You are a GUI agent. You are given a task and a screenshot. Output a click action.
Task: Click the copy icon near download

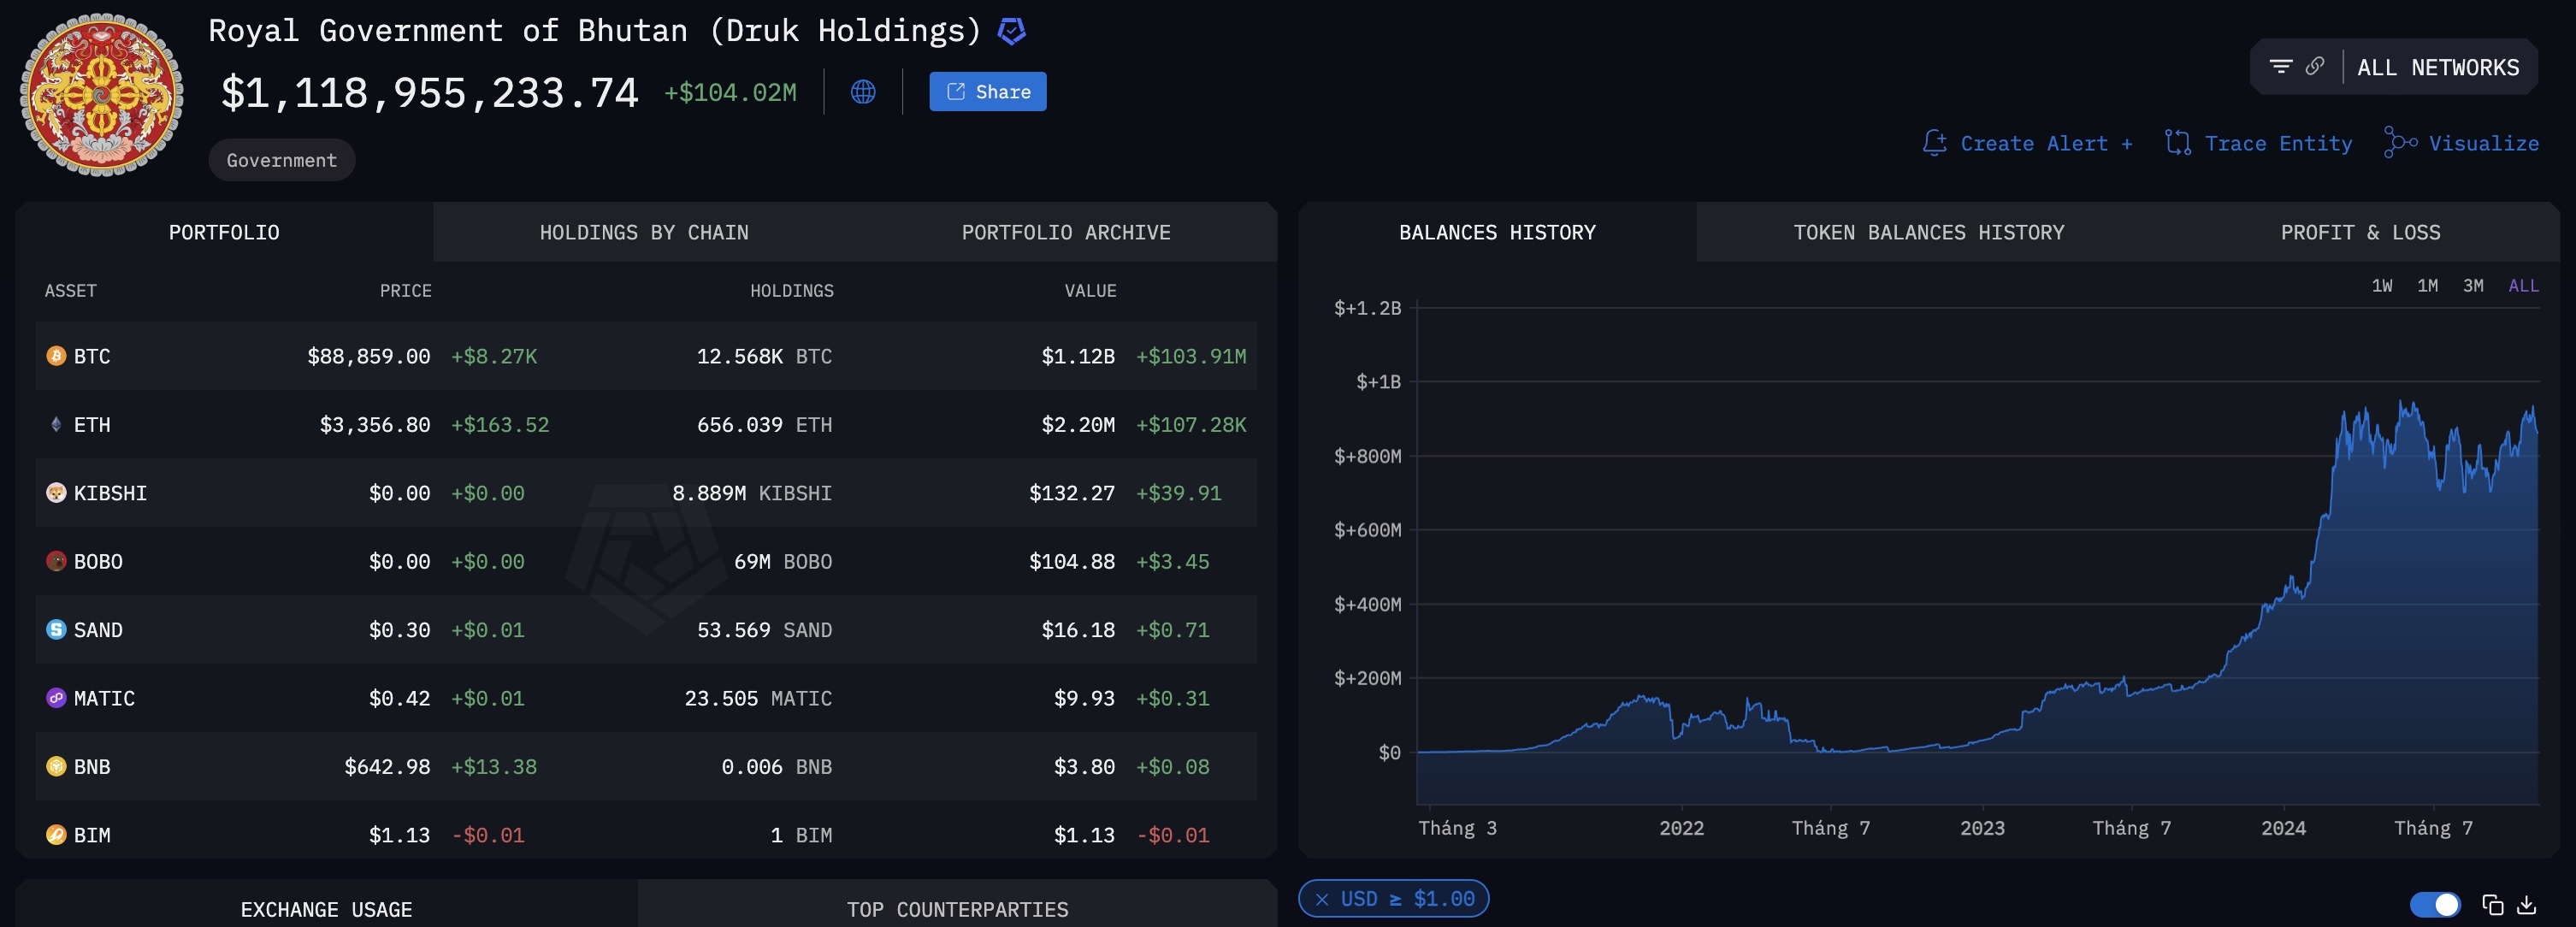2492,904
